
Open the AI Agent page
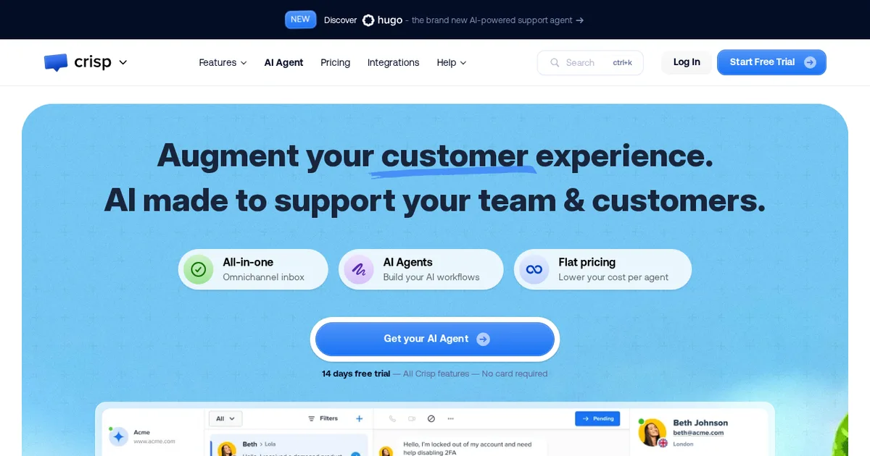click(x=283, y=63)
